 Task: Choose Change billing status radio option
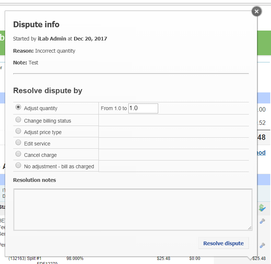click(18, 120)
